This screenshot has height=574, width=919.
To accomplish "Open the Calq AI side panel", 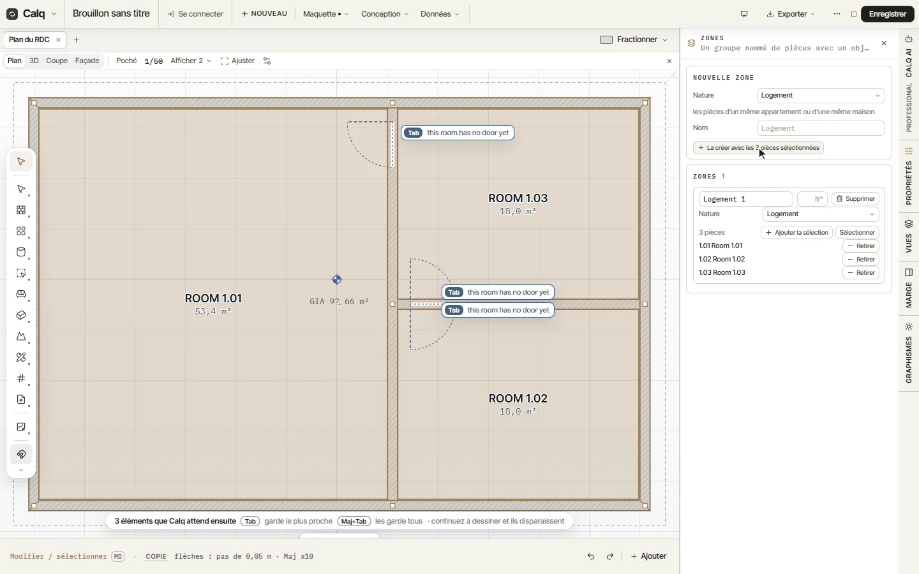I will 909,58.
